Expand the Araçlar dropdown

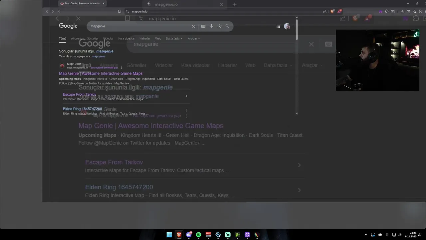[194, 39]
